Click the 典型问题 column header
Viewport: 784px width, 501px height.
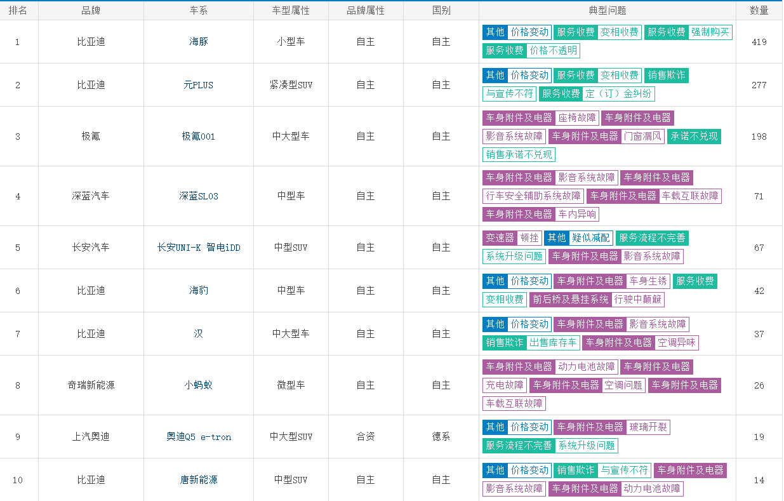coord(608,10)
